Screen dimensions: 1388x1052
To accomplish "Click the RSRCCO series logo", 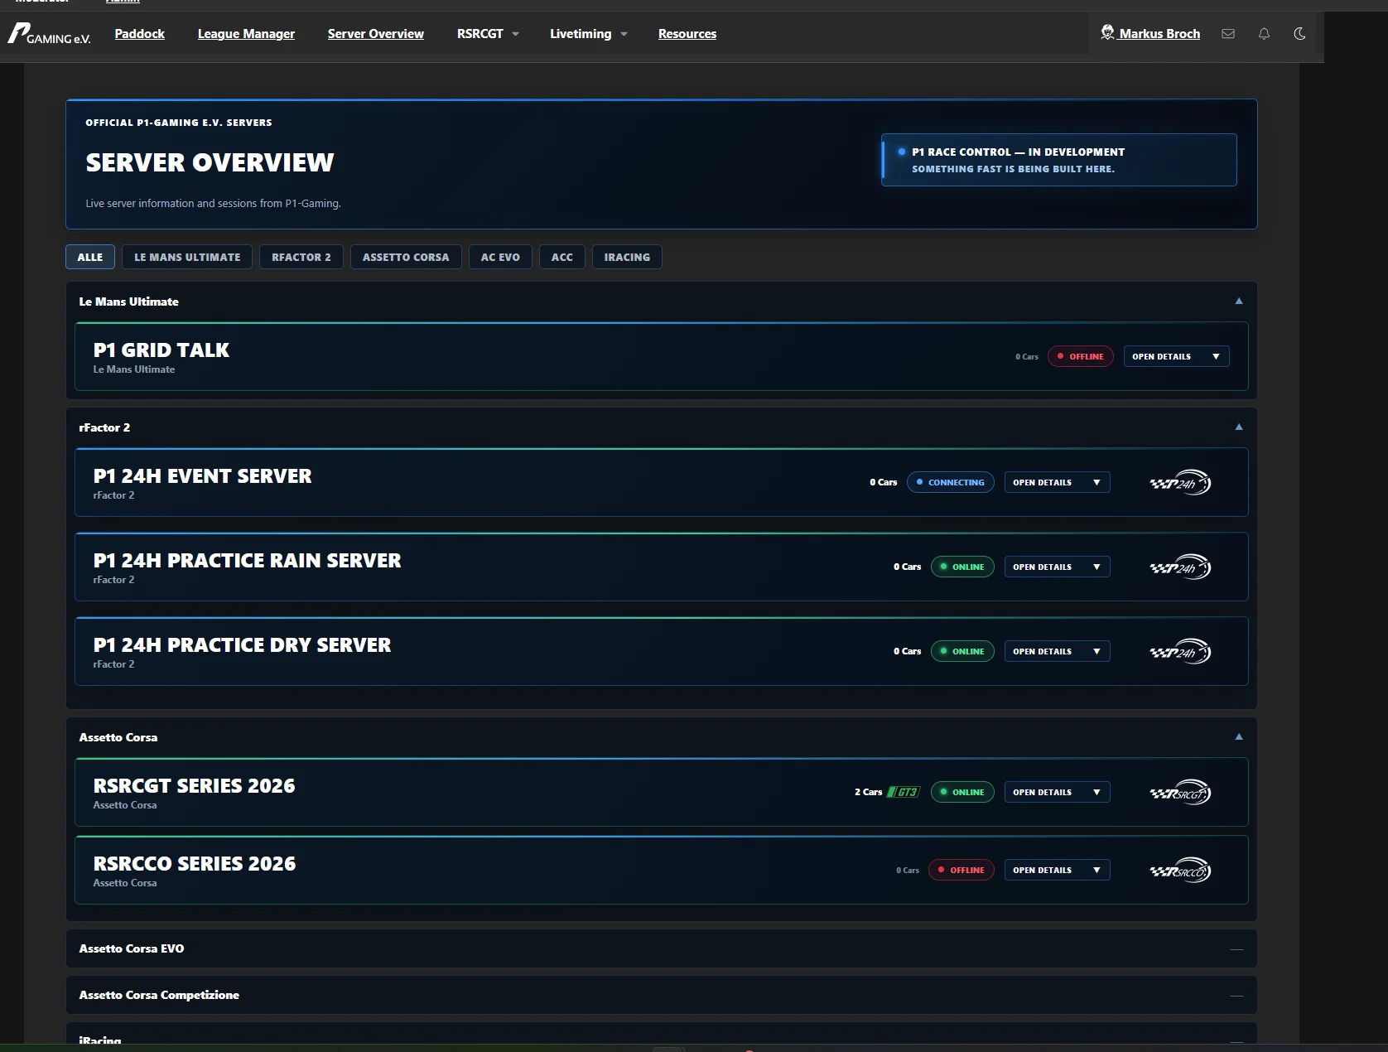I will [x=1181, y=870].
